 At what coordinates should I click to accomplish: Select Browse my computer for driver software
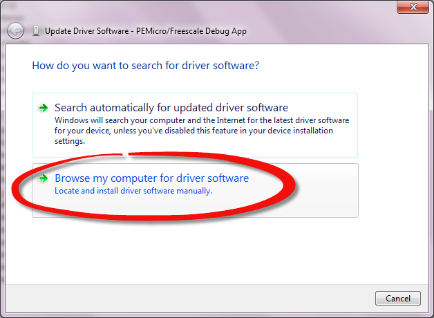pos(195,190)
